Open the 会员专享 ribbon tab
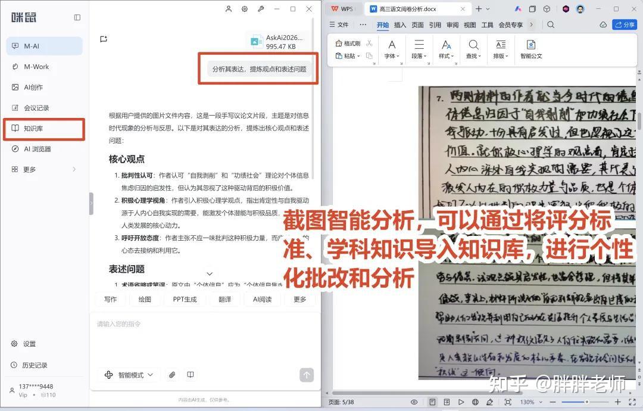Screen dimensions: 643x411 (511, 25)
